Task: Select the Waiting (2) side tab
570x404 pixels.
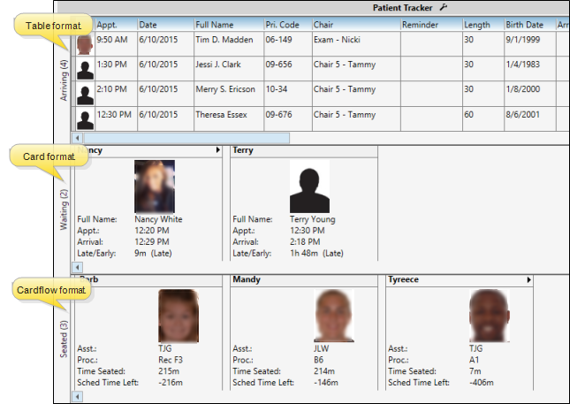Action: (x=63, y=210)
